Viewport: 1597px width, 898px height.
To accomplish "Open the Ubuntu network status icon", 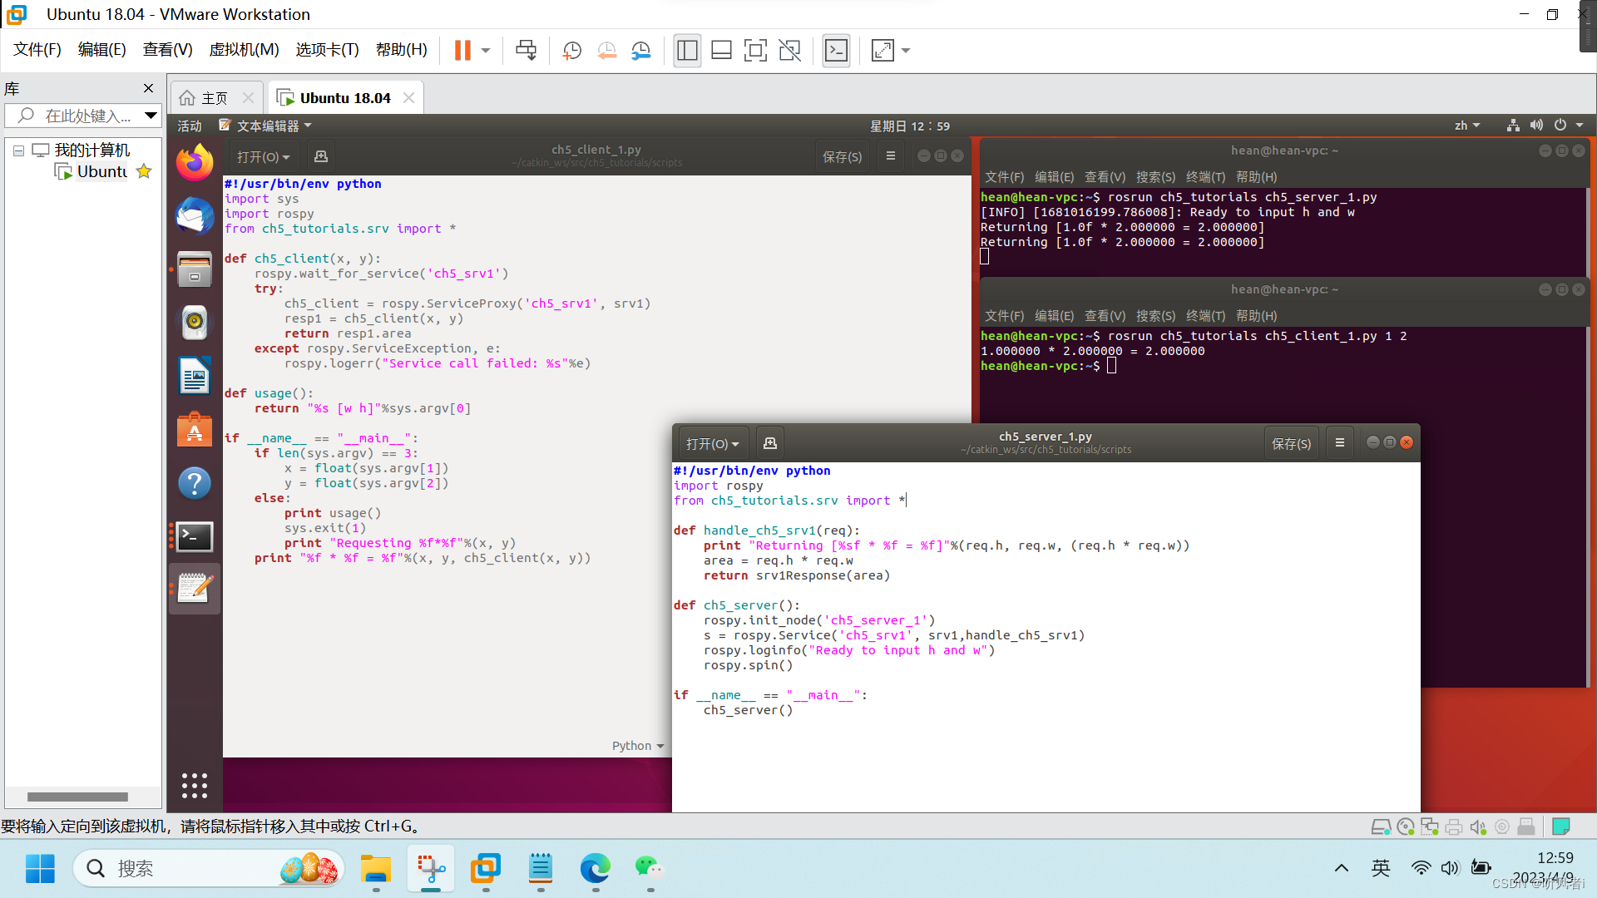I will tap(1513, 126).
